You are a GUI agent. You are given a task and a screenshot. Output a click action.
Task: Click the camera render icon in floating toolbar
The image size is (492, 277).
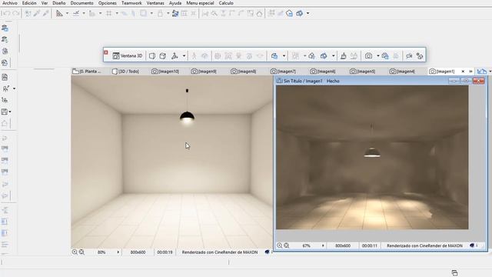point(368,56)
